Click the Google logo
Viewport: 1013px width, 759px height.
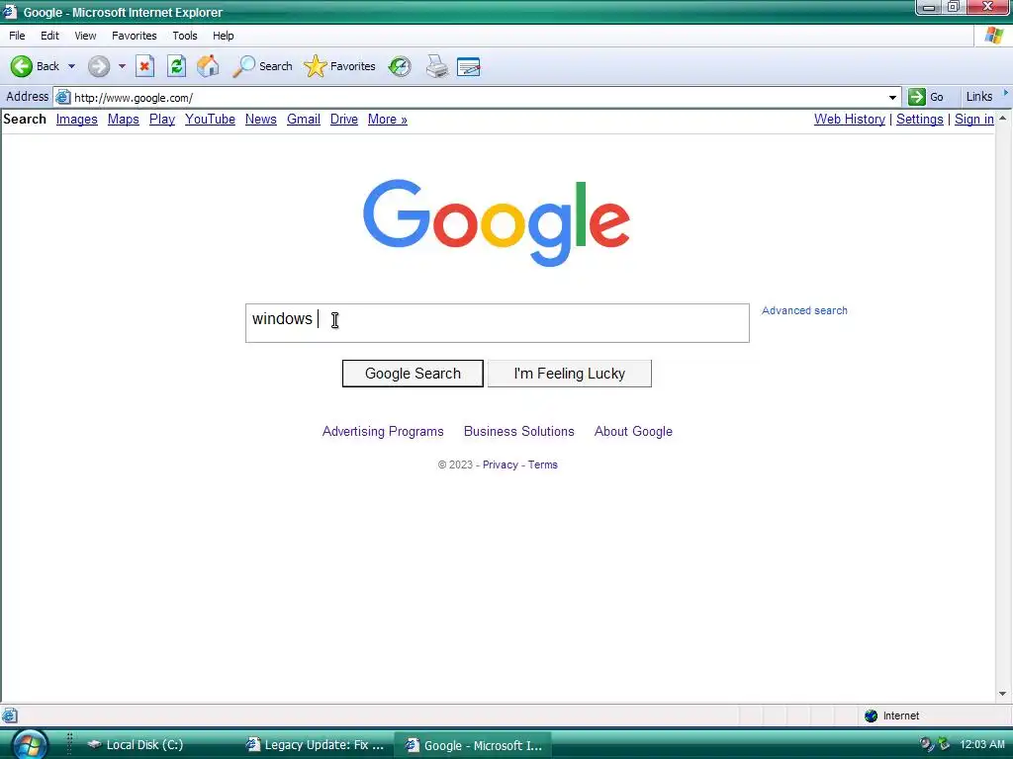pyautogui.click(x=497, y=222)
